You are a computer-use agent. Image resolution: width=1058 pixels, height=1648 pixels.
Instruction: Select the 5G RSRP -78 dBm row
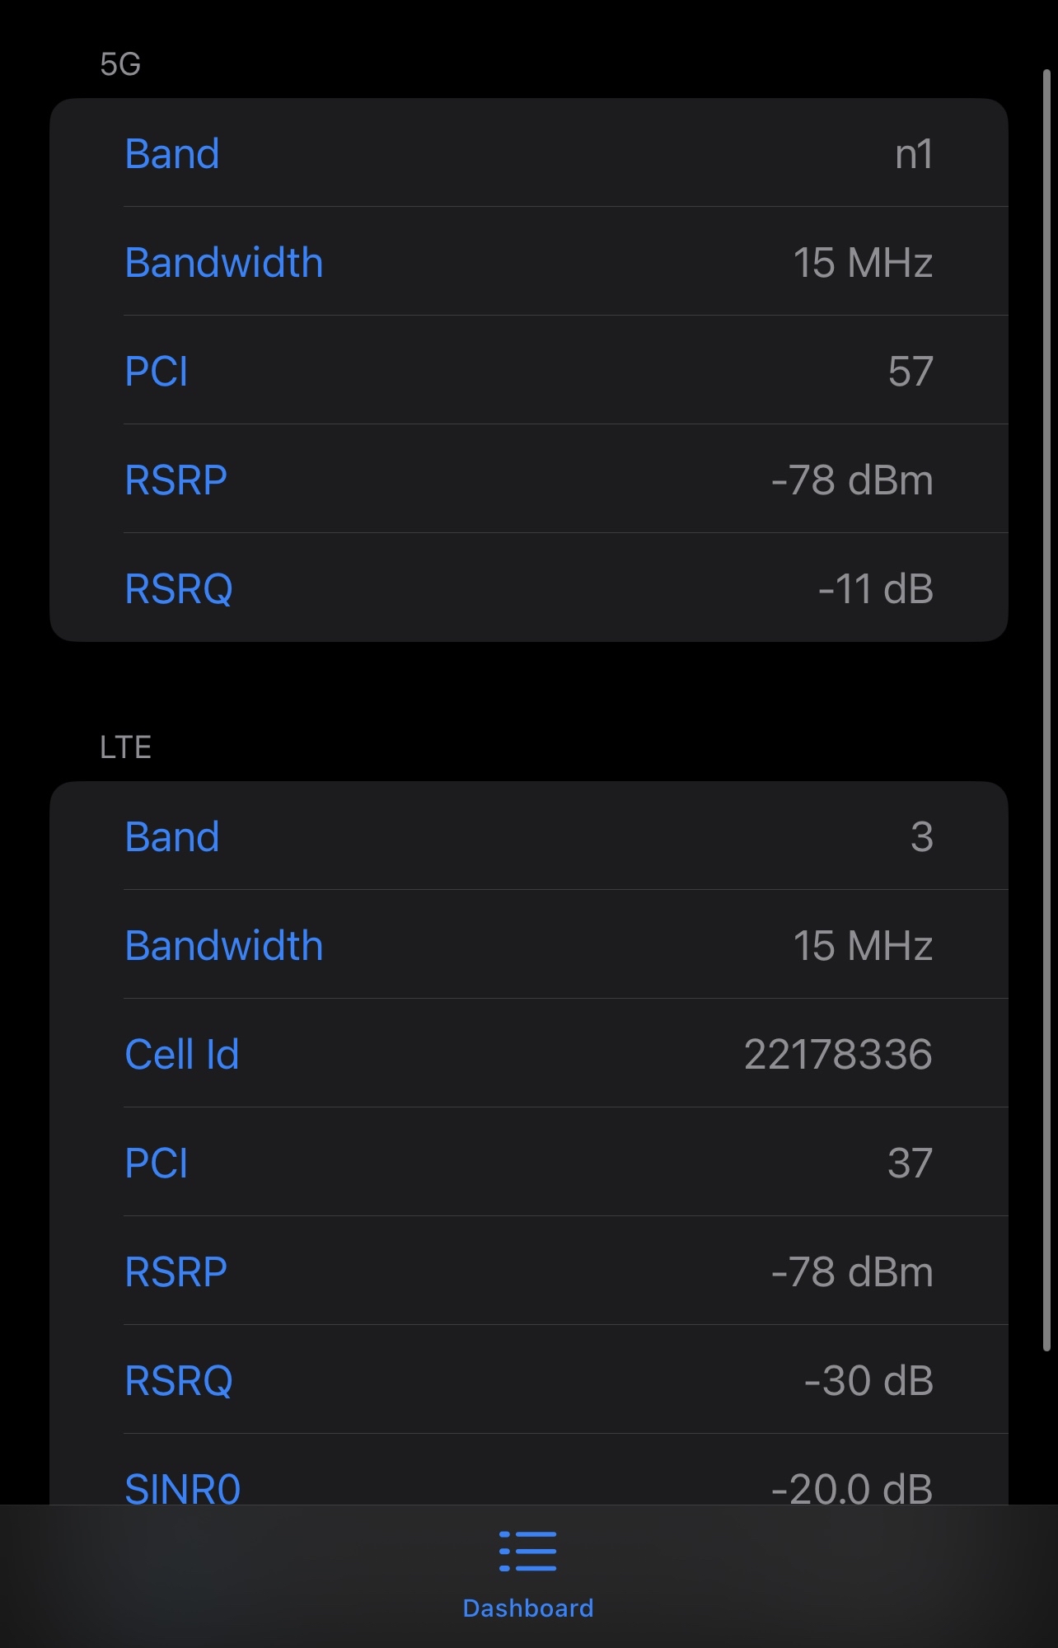529,480
